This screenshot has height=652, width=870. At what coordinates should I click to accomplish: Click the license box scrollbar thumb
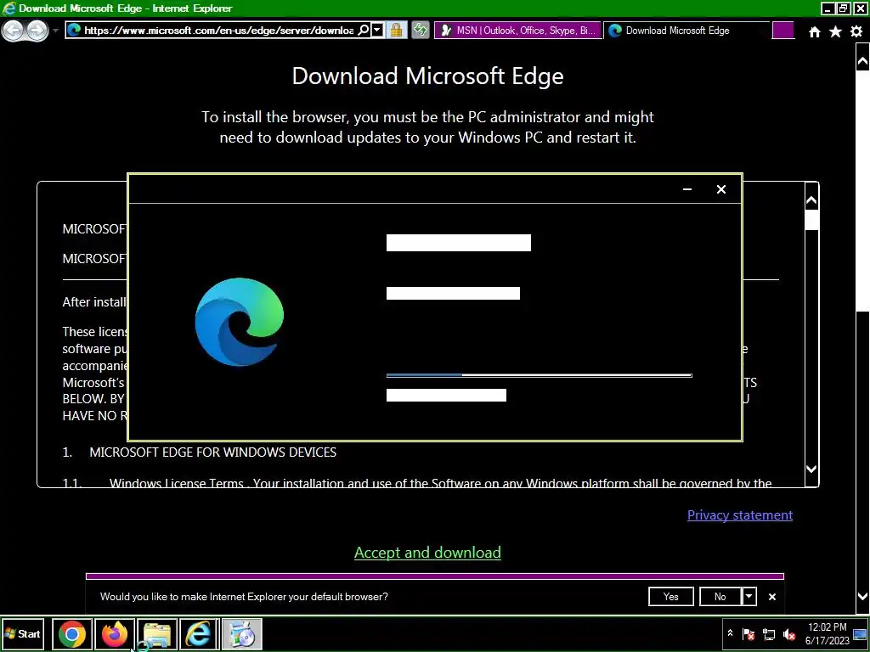[811, 220]
